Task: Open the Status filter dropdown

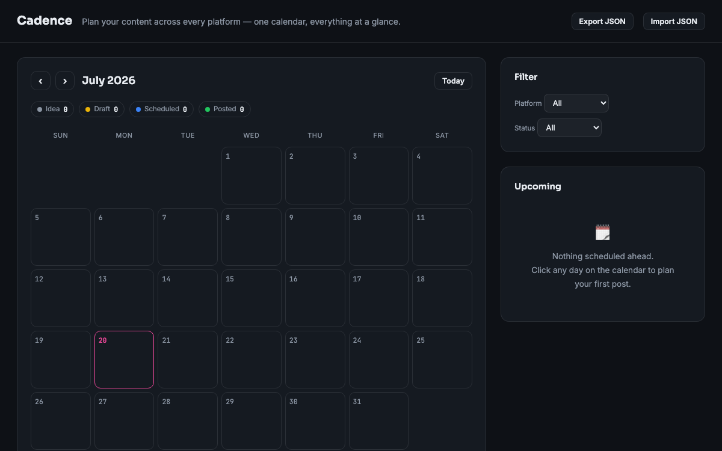Action: (569, 127)
